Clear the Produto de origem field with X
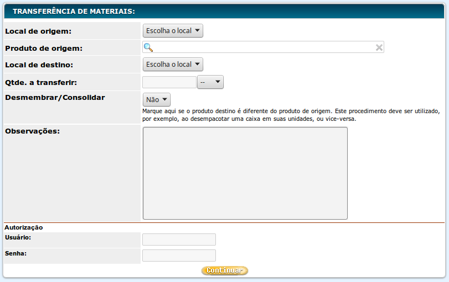This screenshot has width=449, height=282. (379, 47)
